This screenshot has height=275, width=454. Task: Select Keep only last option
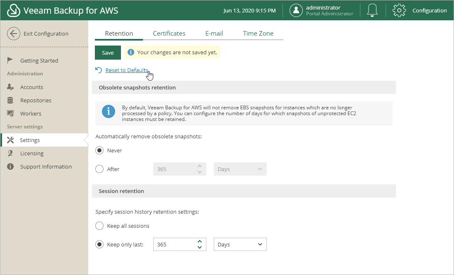pos(99,245)
